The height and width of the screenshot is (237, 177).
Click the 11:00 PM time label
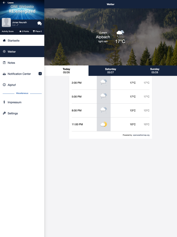click(x=77, y=124)
